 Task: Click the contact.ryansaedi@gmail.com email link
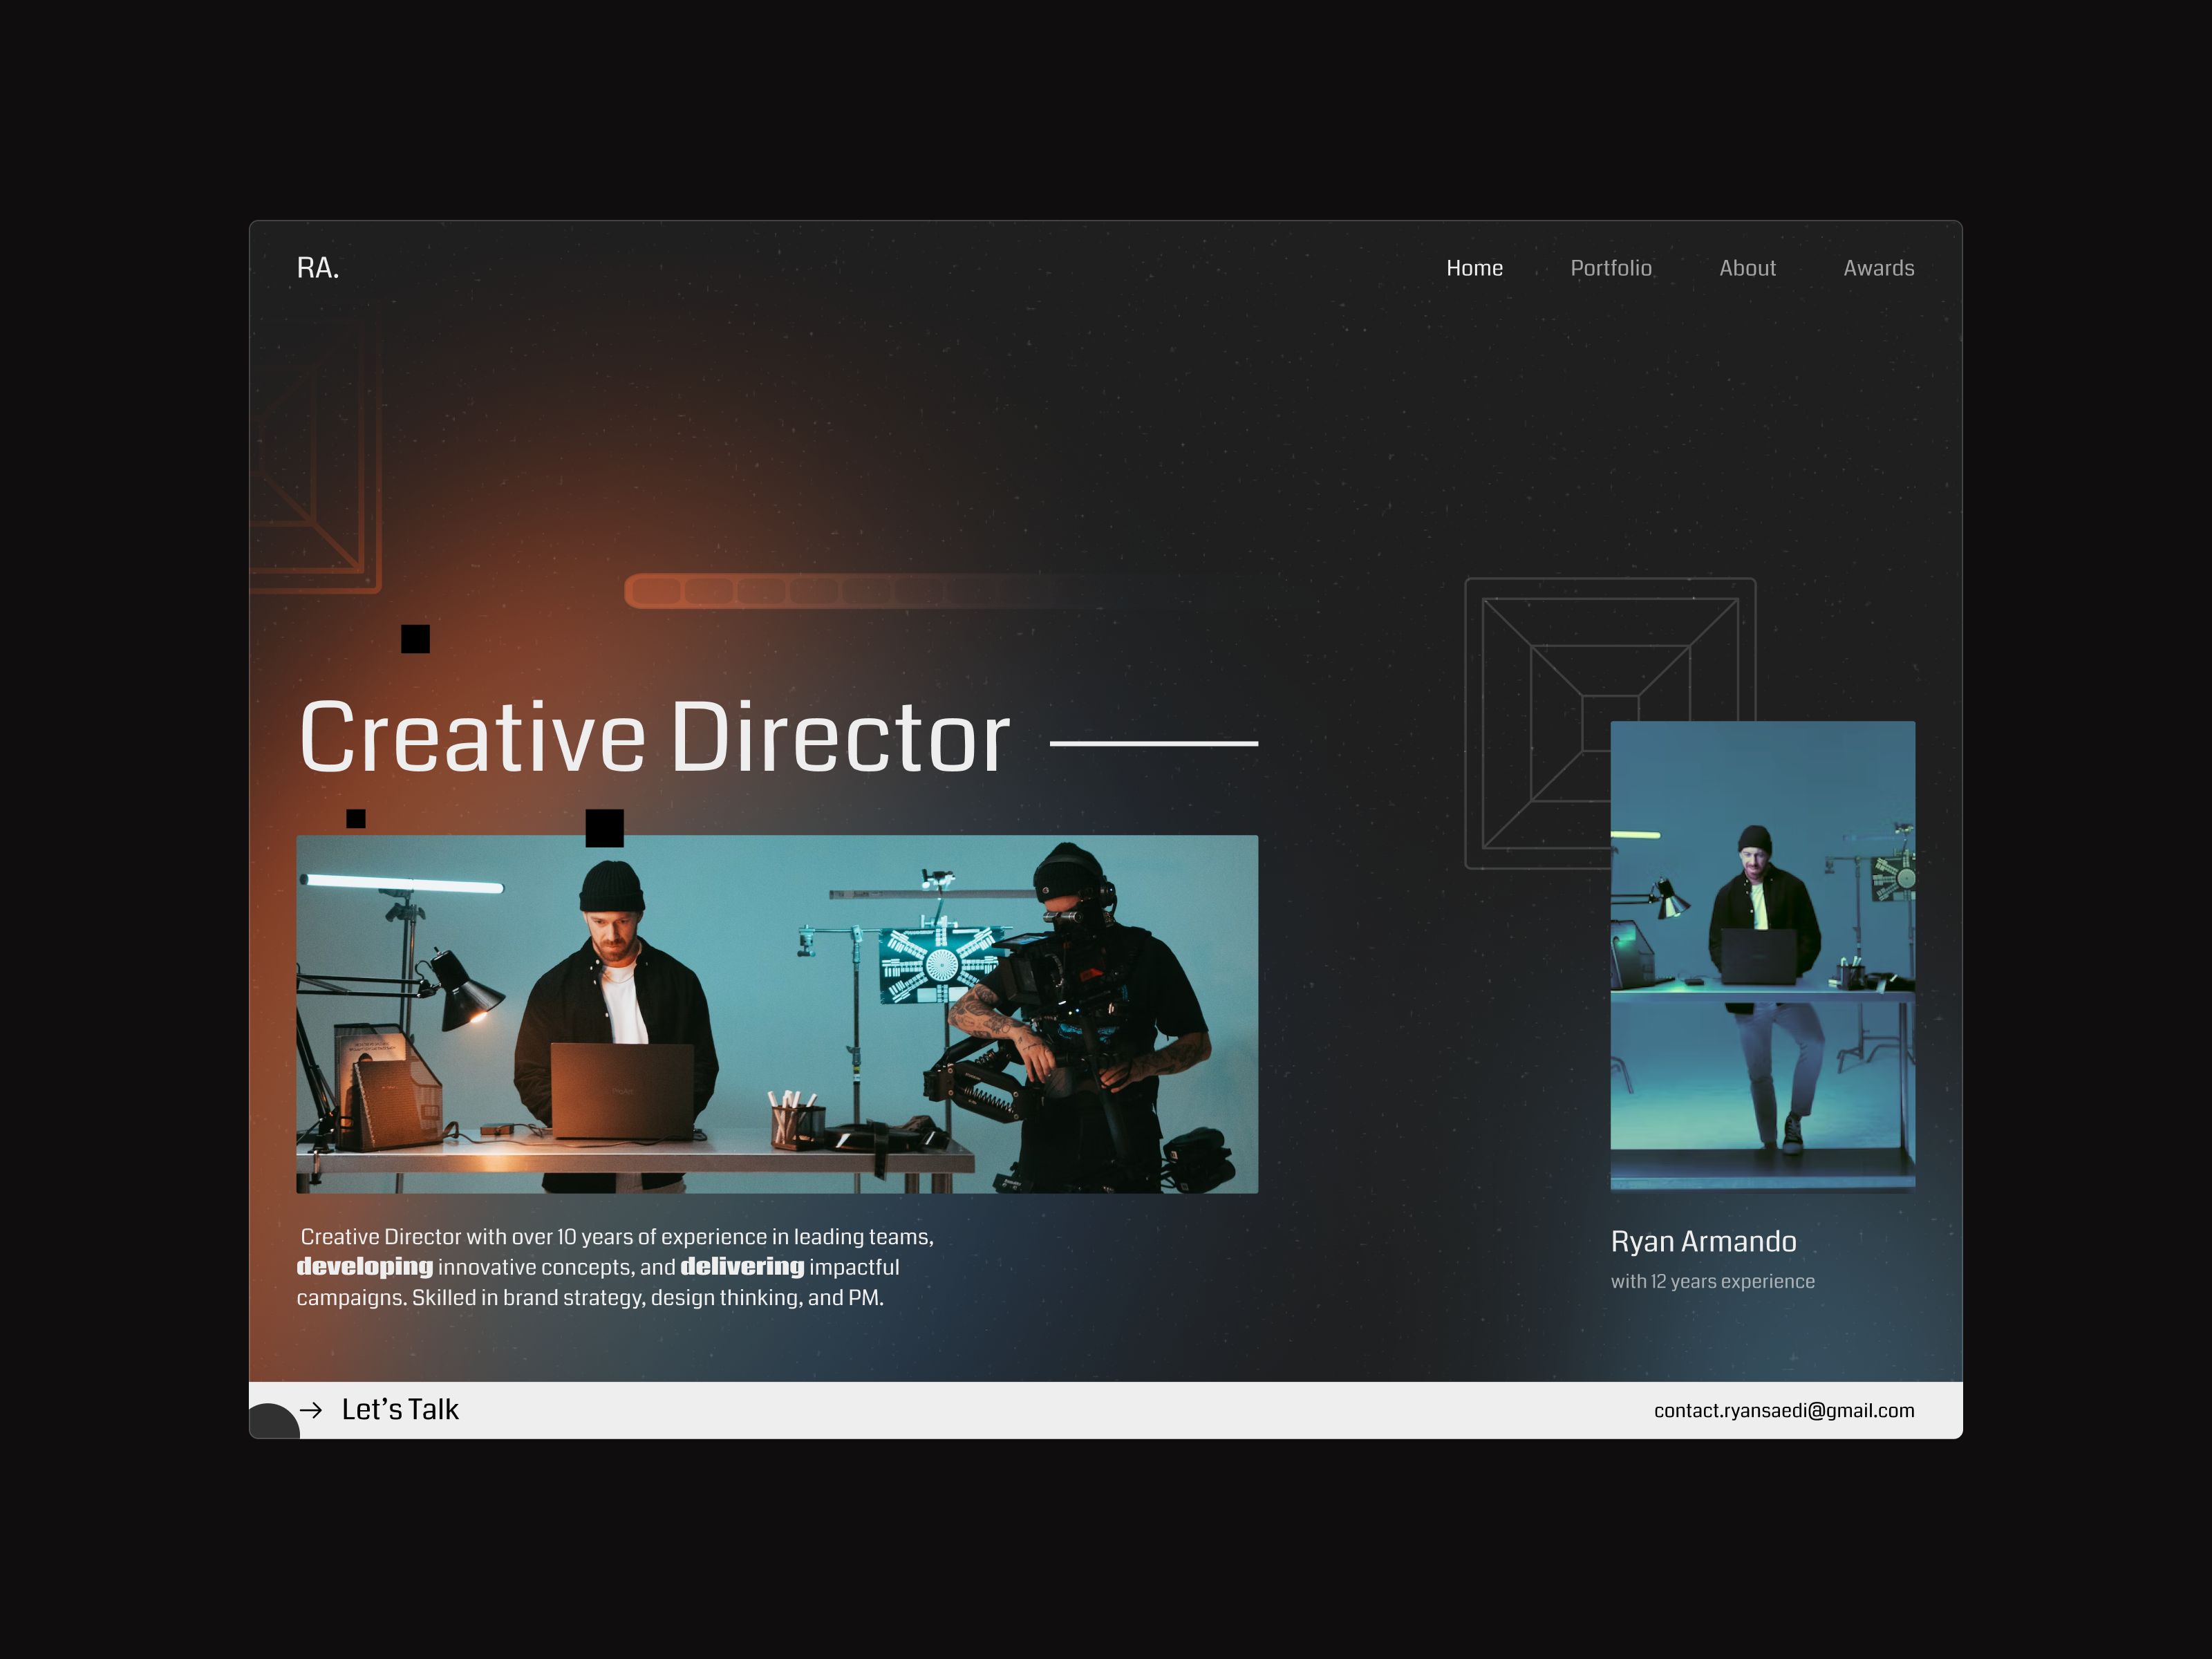tap(1784, 1411)
